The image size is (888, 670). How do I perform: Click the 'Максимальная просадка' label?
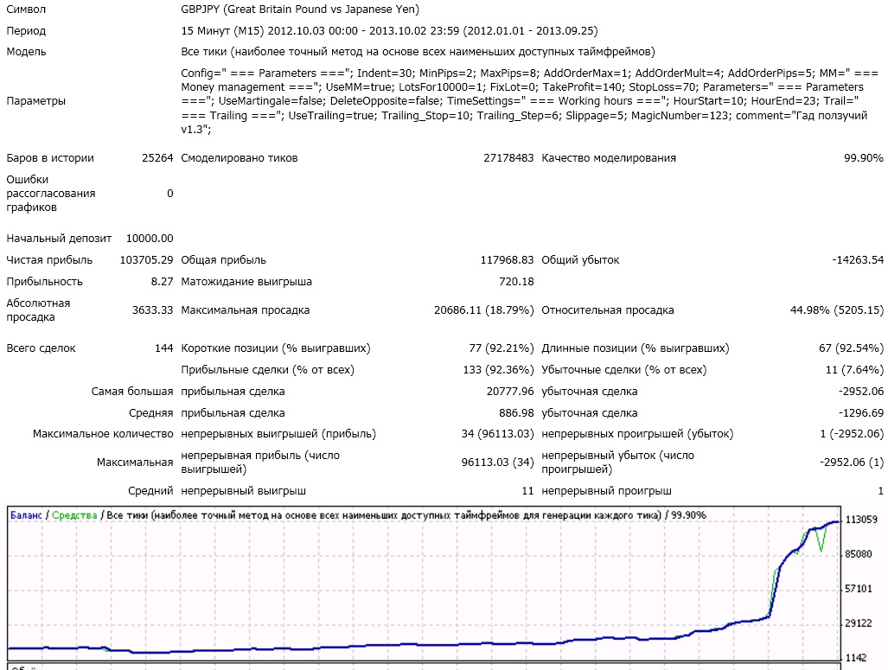(246, 309)
